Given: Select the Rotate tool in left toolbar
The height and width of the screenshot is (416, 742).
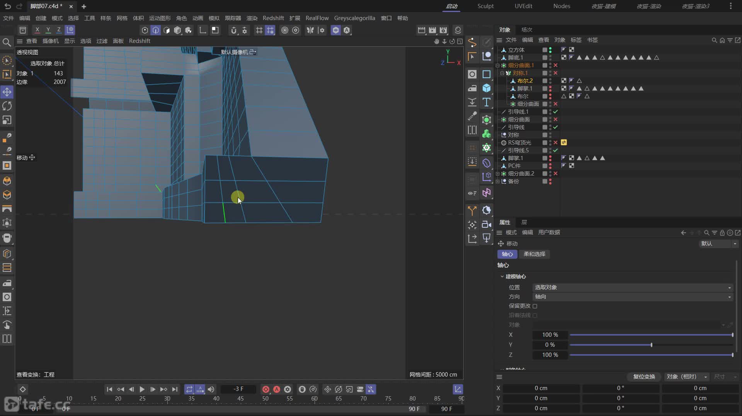Looking at the screenshot, I should 7,106.
